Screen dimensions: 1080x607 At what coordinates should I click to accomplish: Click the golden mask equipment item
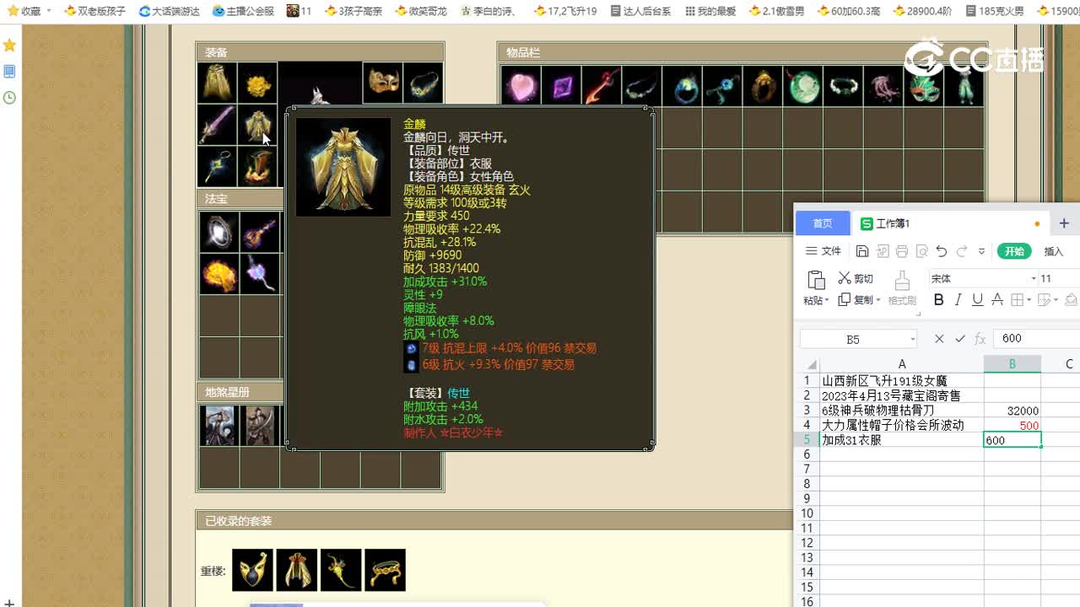pos(382,83)
